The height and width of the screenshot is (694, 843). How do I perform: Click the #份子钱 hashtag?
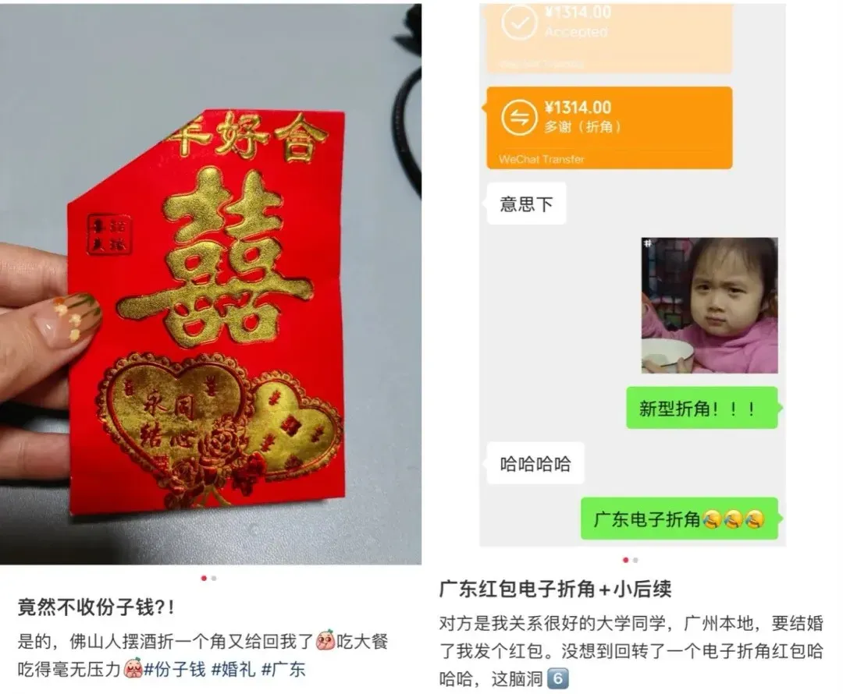pyautogui.click(x=174, y=669)
